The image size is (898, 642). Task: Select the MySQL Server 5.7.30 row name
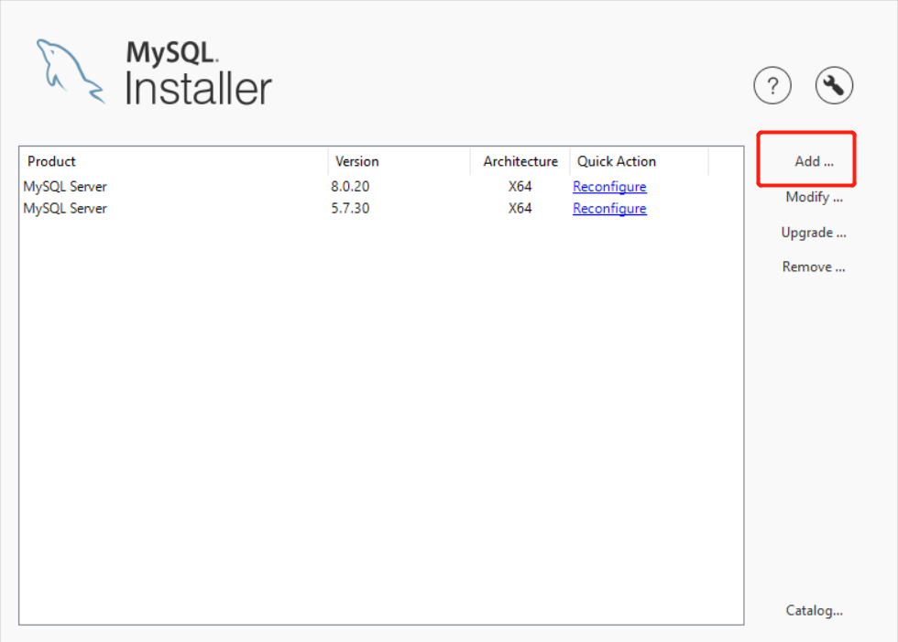[65, 208]
